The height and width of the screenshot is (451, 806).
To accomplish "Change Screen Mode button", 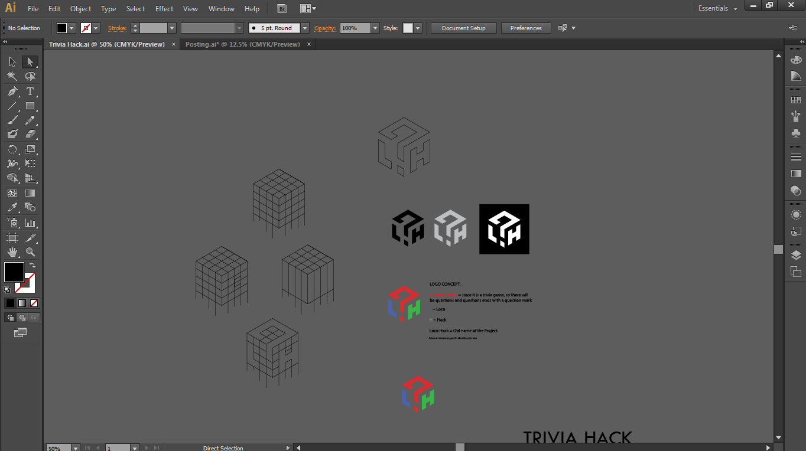I will pyautogui.click(x=21, y=333).
